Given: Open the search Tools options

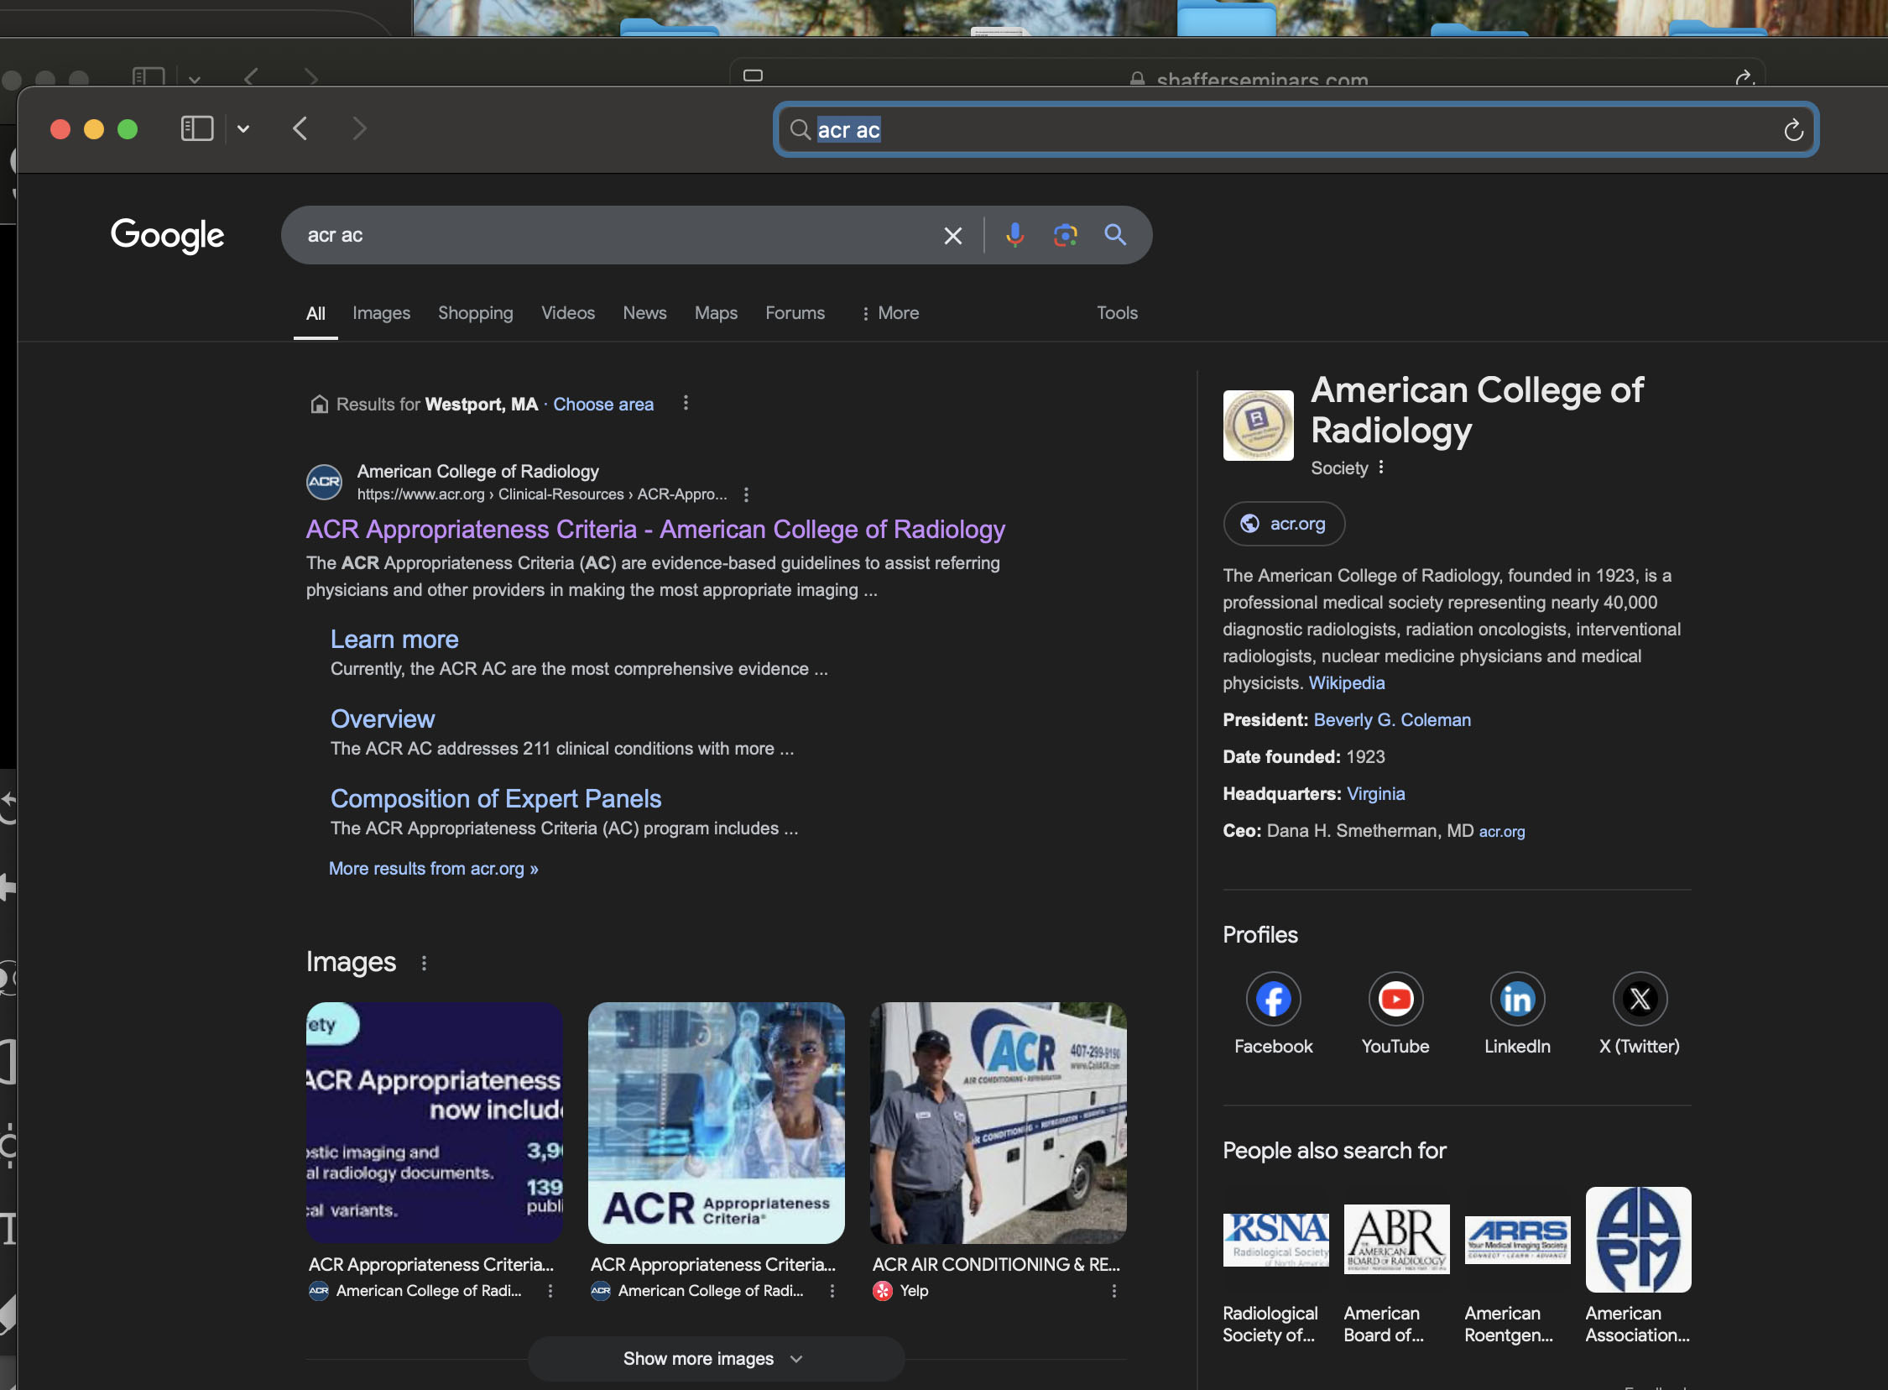Looking at the screenshot, I should [x=1117, y=313].
